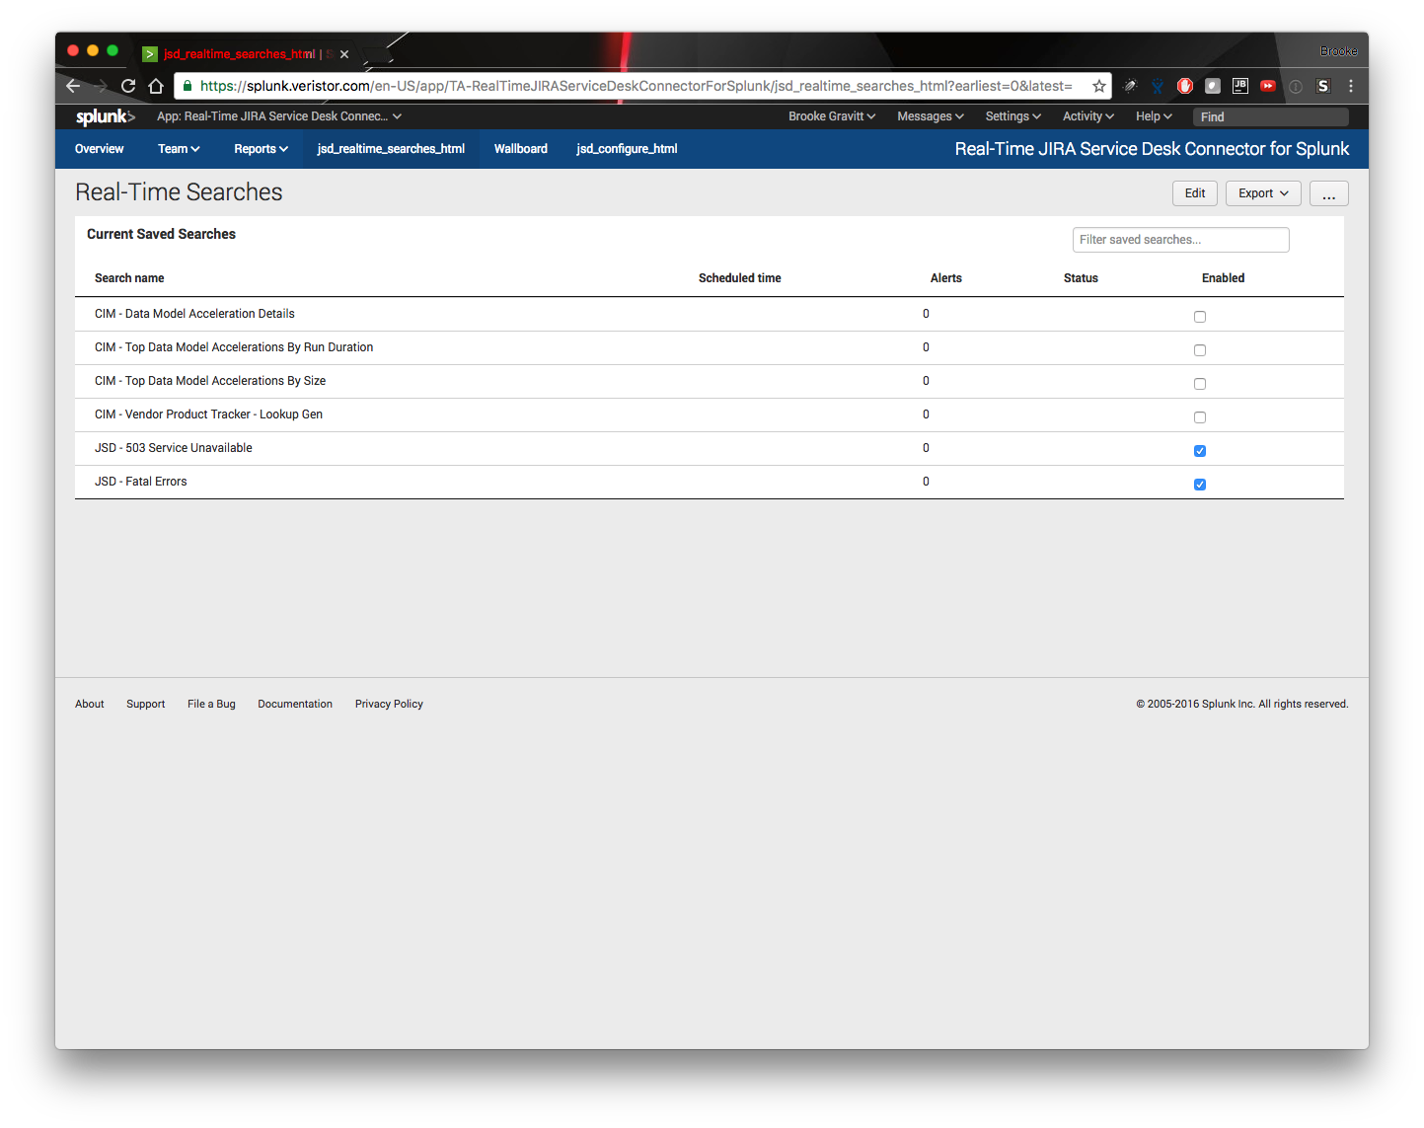Screen dimensions: 1424x1128
Task: Click the green secure padlock icon
Action: (187, 86)
